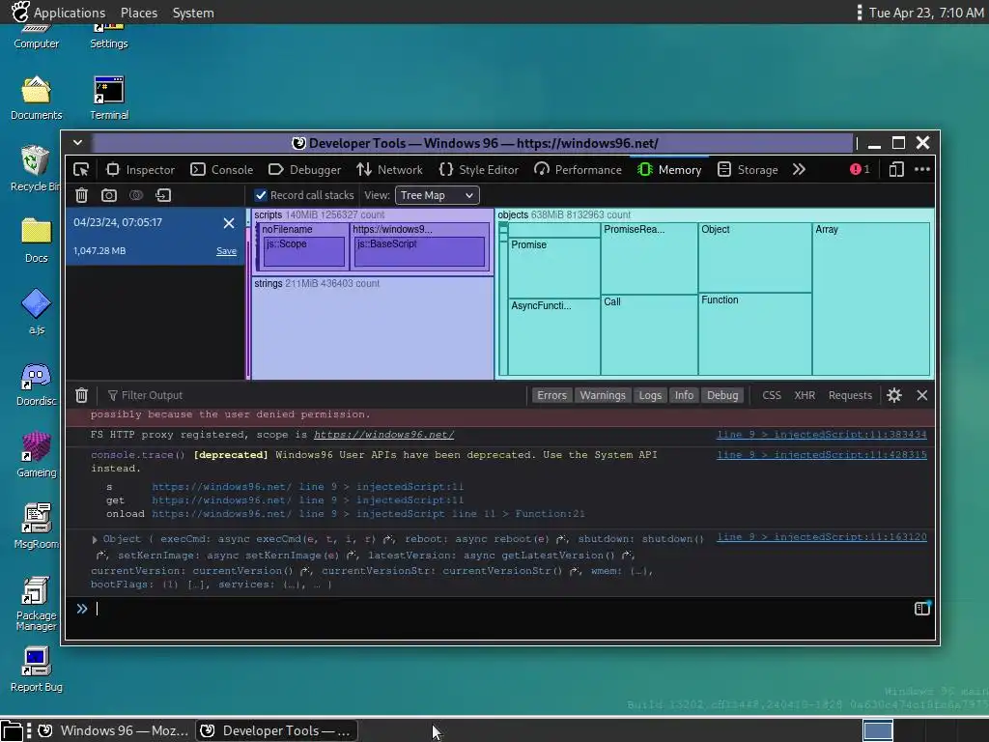
Task: Open source link injectedScript:11:383434
Action: 821,435
